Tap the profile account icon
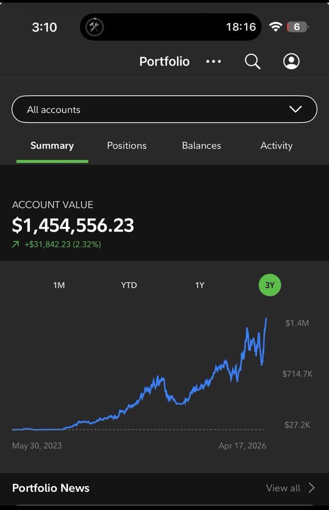The image size is (329, 510). click(291, 62)
